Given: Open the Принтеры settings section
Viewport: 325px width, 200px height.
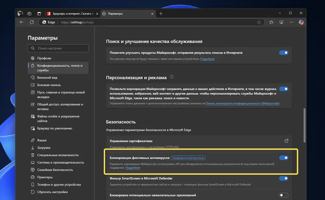Looking at the screenshot, I should tap(58, 177).
